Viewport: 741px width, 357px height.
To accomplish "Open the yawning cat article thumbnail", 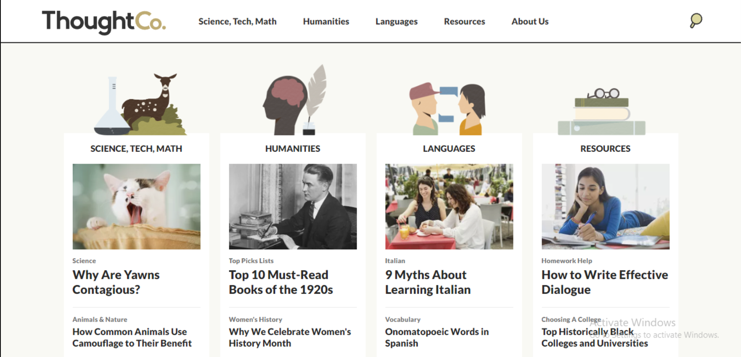I will click(136, 206).
